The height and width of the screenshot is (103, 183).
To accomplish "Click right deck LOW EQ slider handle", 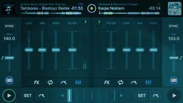I will (126, 50).
